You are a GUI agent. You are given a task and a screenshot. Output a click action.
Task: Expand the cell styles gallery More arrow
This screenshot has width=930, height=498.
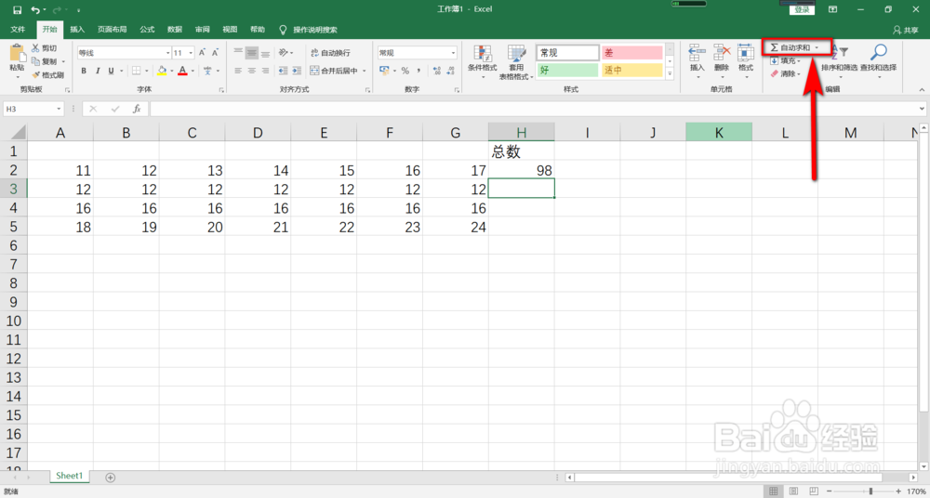[x=671, y=74]
